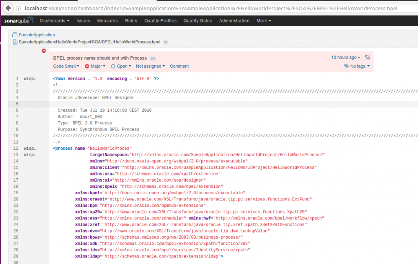
Task: Click the browser address bar URL
Action: [x=204, y=8]
